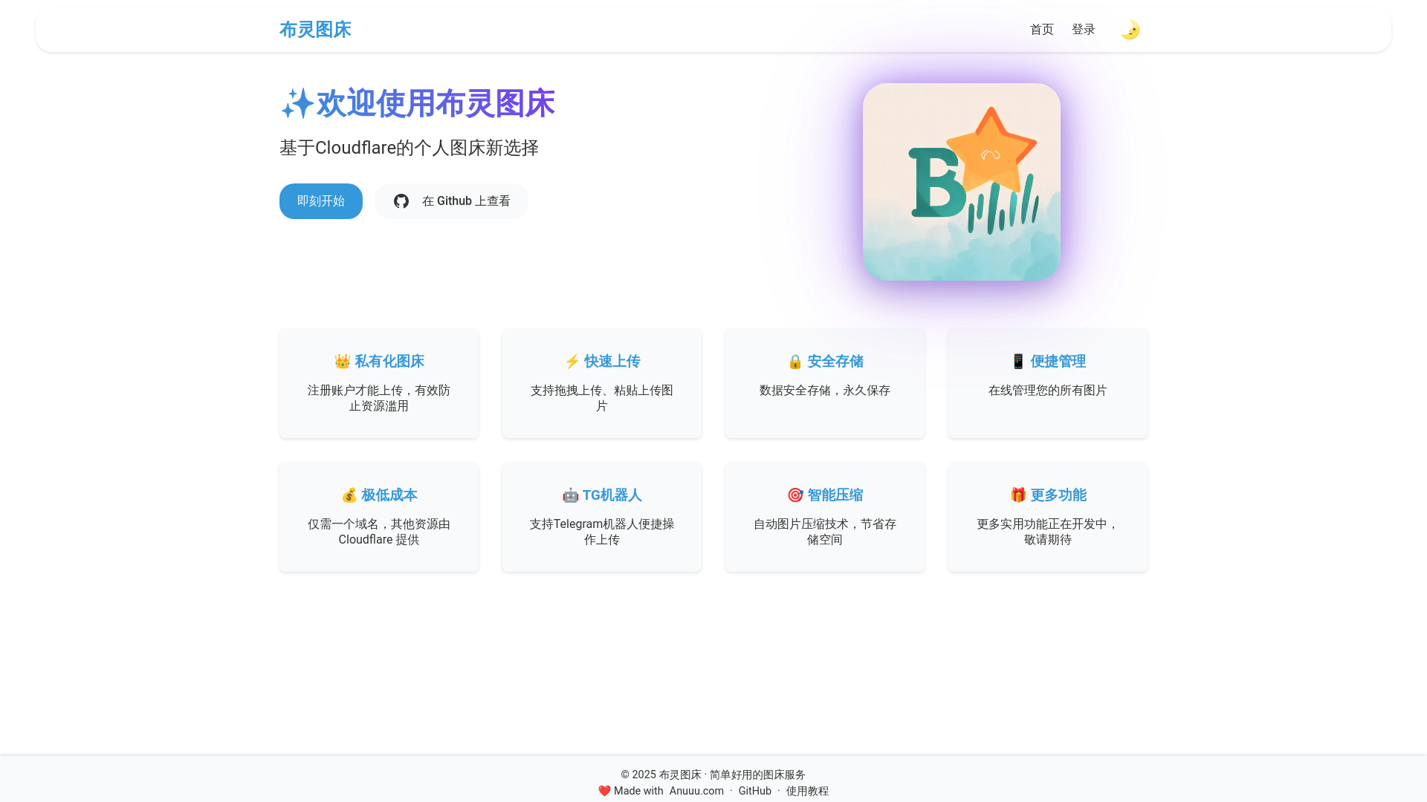Click the sparkle icon beside the welcome heading
The image size is (1427, 802).
[297, 103]
